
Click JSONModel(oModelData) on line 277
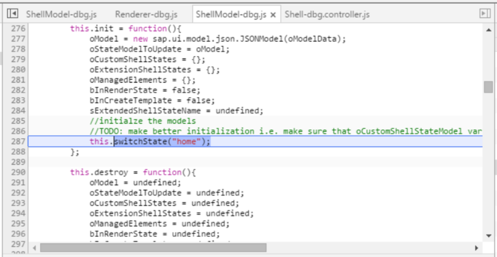point(293,38)
